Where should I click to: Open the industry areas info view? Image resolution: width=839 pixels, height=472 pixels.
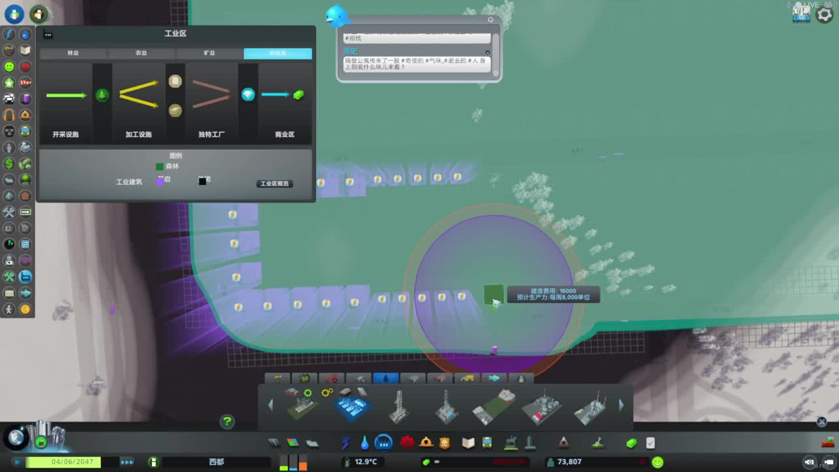[x=26, y=277]
